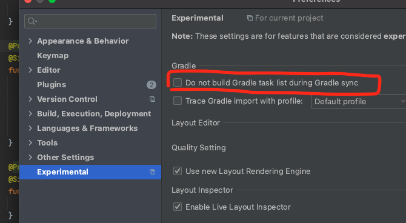This screenshot has height=223, width=406.
Task: Open the Default profile dropdown
Action: [358, 102]
